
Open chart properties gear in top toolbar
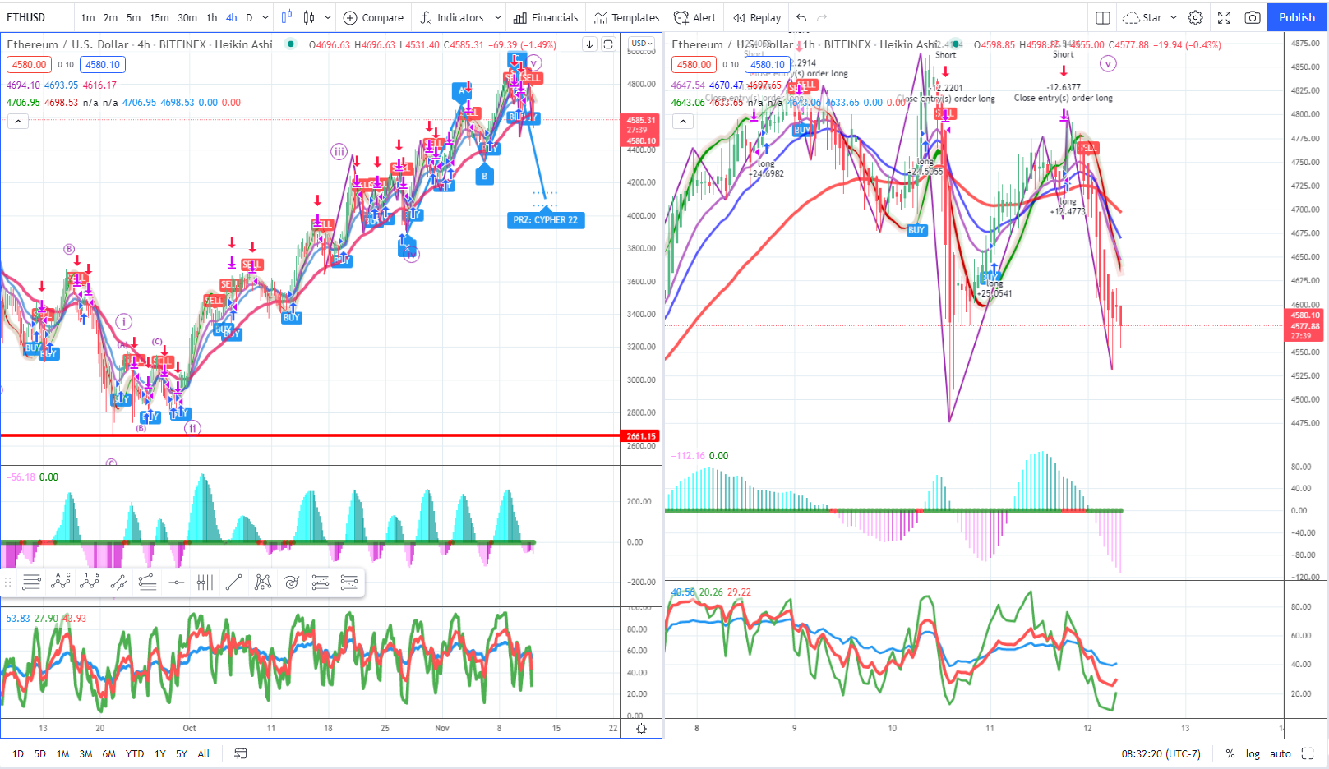point(1196,17)
